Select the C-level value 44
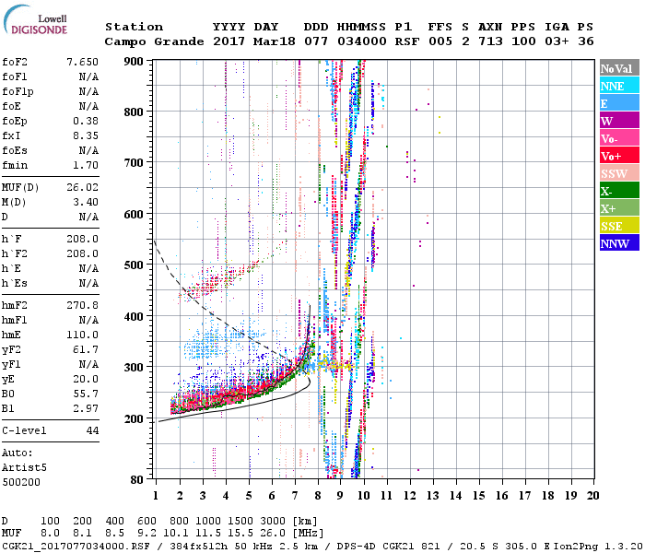 pyautogui.click(x=92, y=431)
